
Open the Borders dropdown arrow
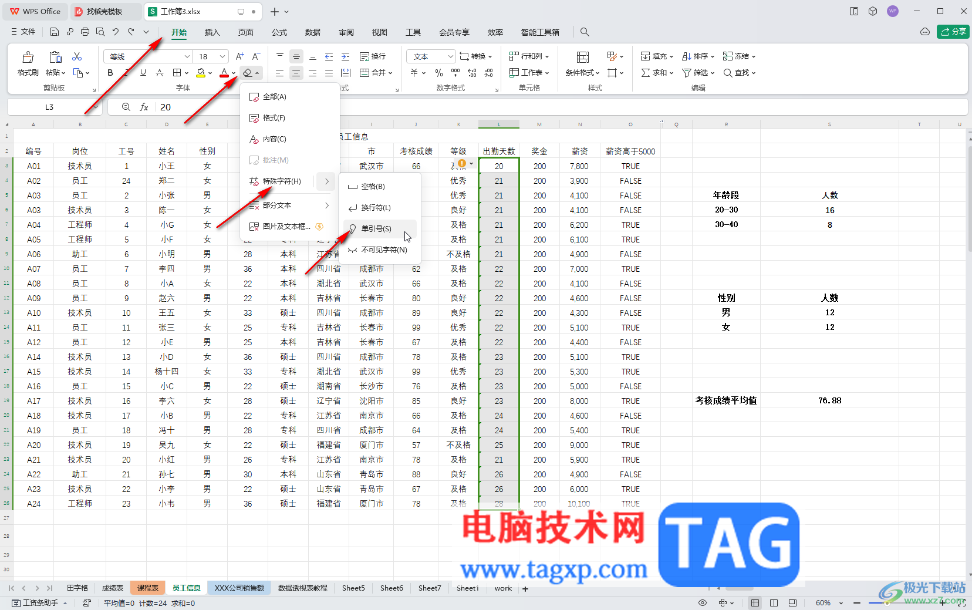pyautogui.click(x=187, y=73)
